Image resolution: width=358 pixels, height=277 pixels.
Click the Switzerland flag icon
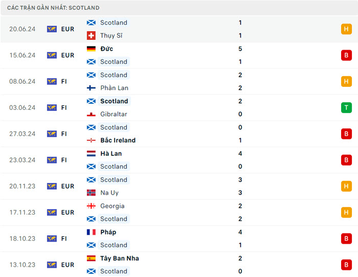click(x=91, y=36)
